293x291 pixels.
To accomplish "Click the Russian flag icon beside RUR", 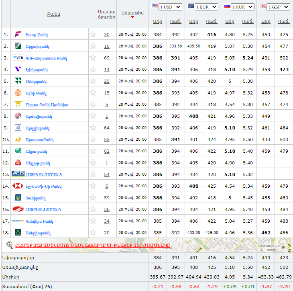I will 227,6.
